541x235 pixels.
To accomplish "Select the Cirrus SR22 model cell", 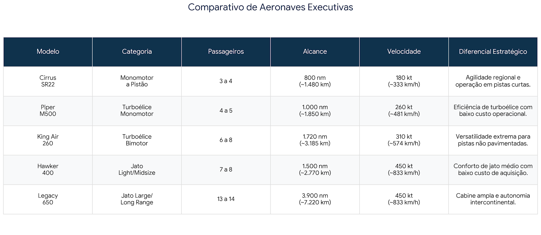I will click(x=48, y=81).
